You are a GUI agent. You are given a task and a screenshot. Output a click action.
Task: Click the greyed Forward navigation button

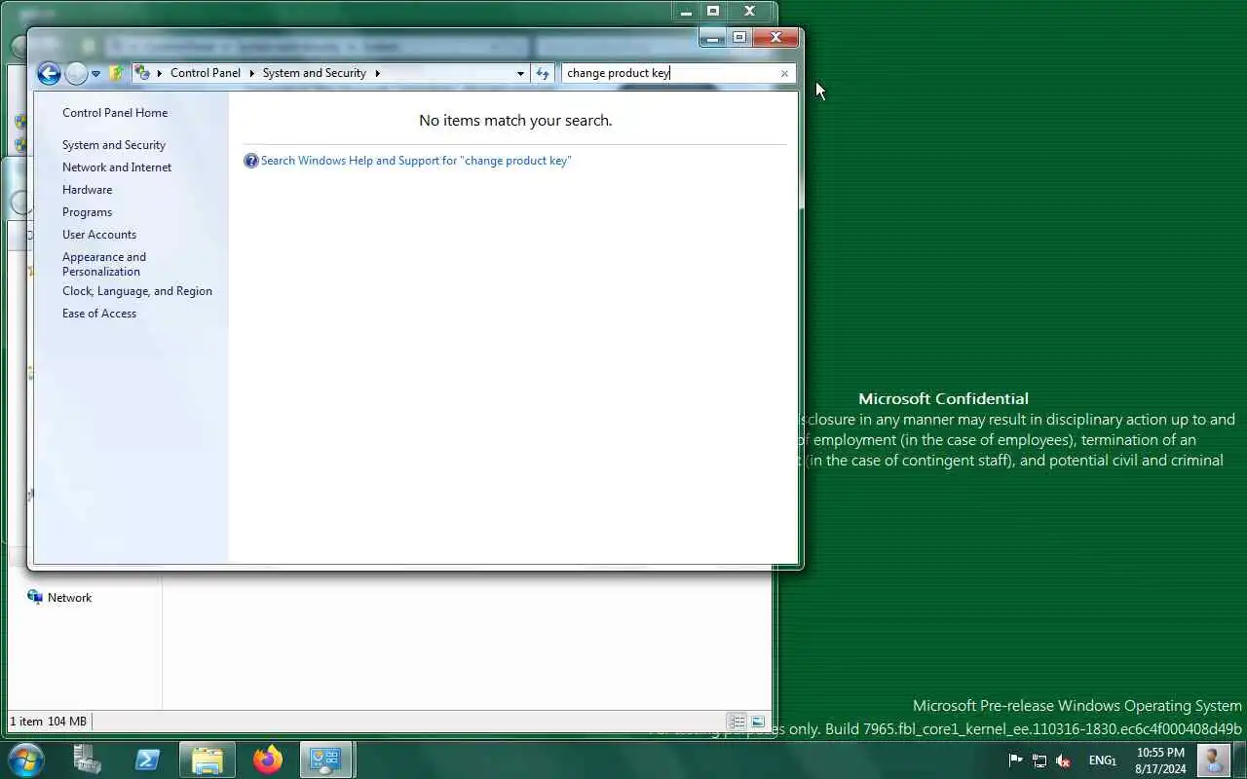coord(76,73)
